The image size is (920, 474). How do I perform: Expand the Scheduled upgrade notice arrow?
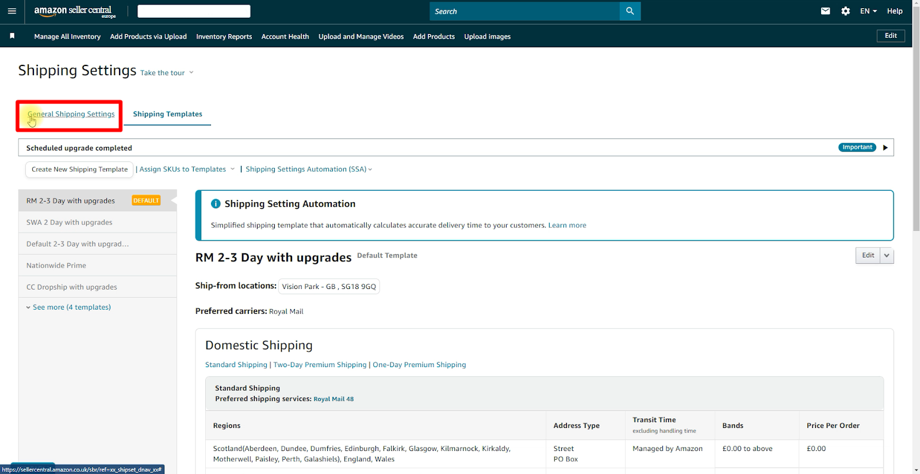click(885, 148)
